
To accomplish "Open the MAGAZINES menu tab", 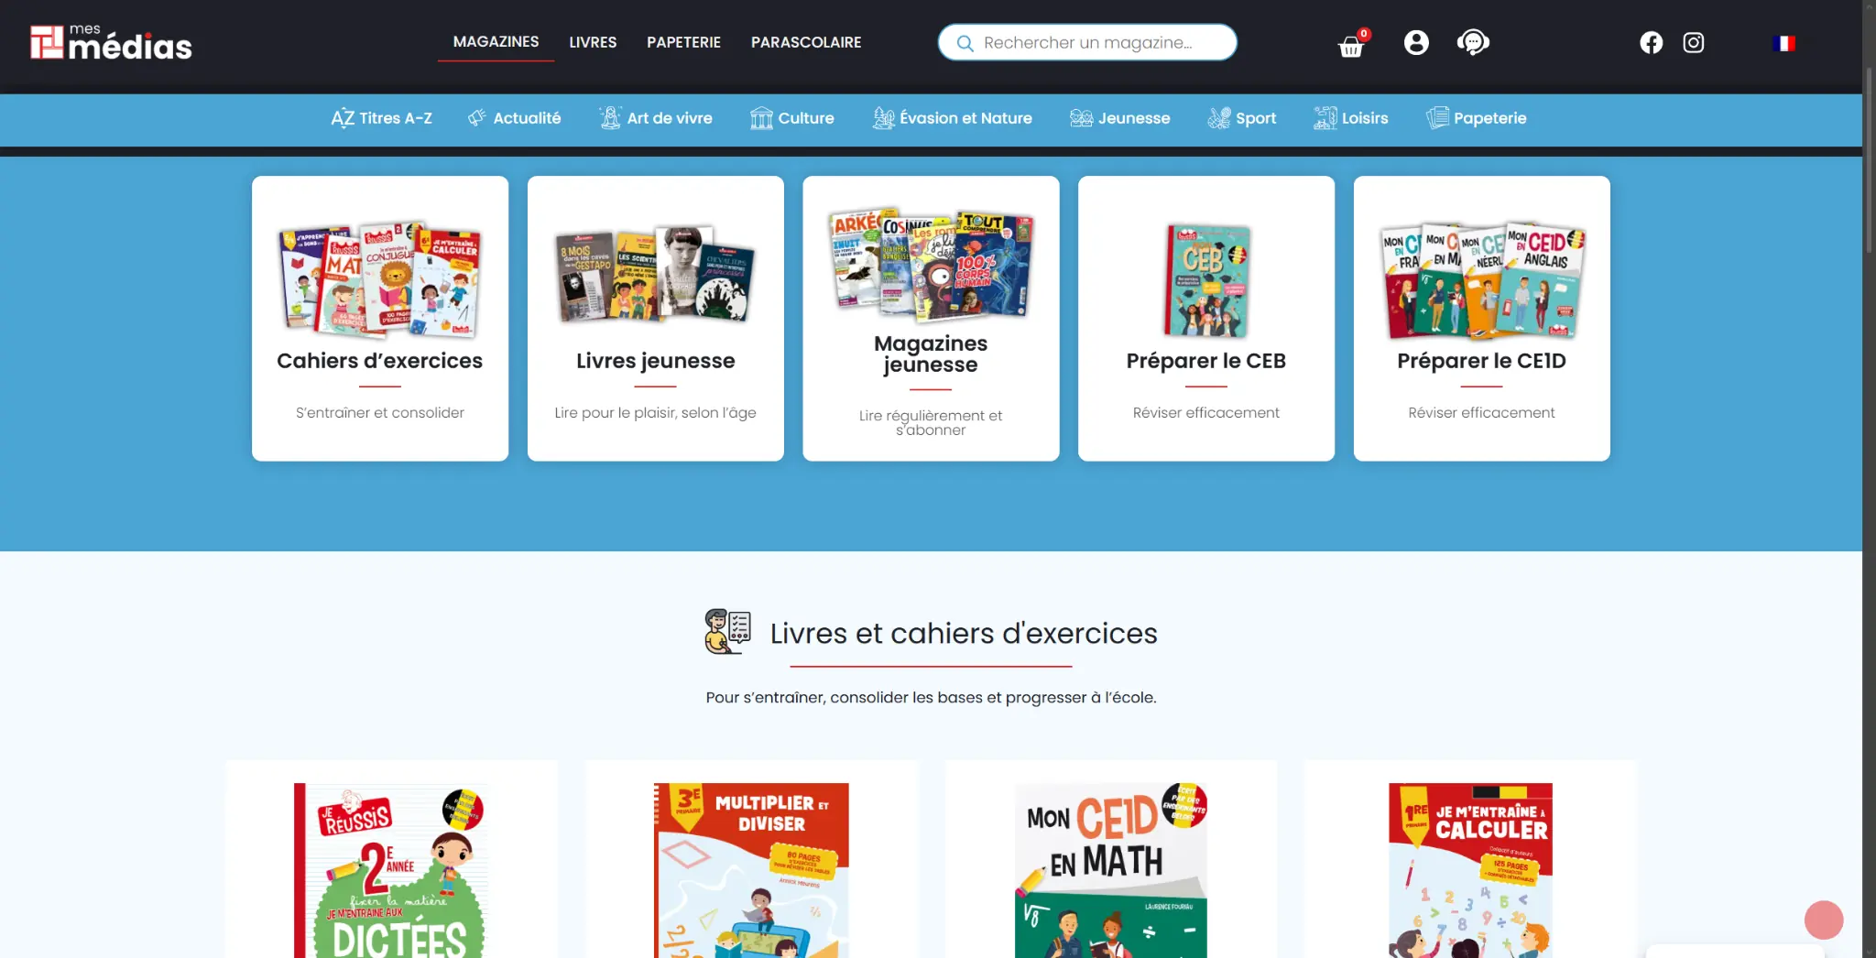I will point(496,42).
